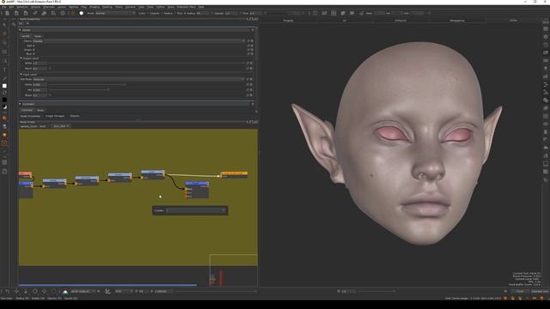Collapse the Output Levels group
This screenshot has height=309, width=550.
point(21,58)
